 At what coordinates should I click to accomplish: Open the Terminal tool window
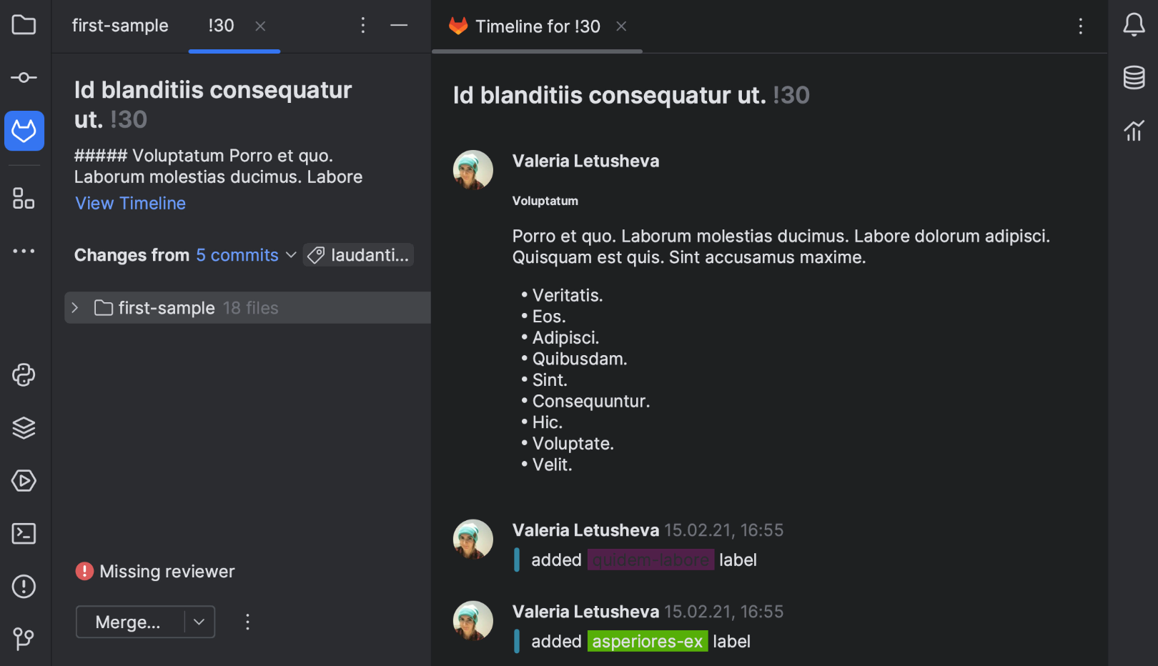(24, 534)
